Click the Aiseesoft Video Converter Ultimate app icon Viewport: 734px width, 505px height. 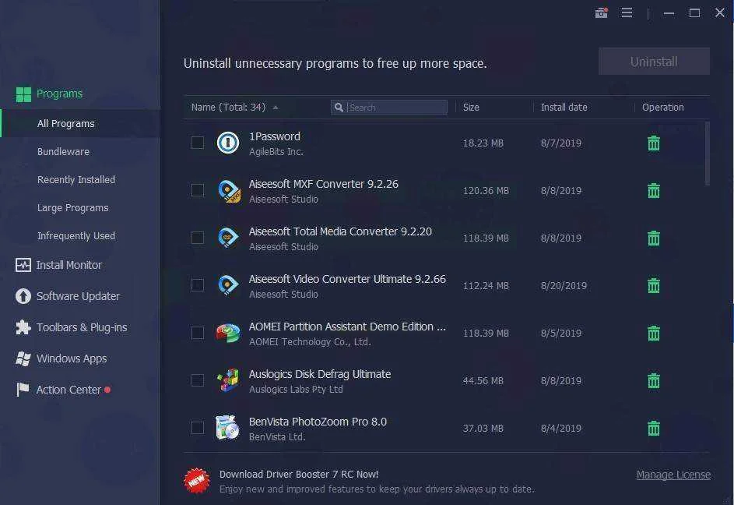(x=228, y=285)
